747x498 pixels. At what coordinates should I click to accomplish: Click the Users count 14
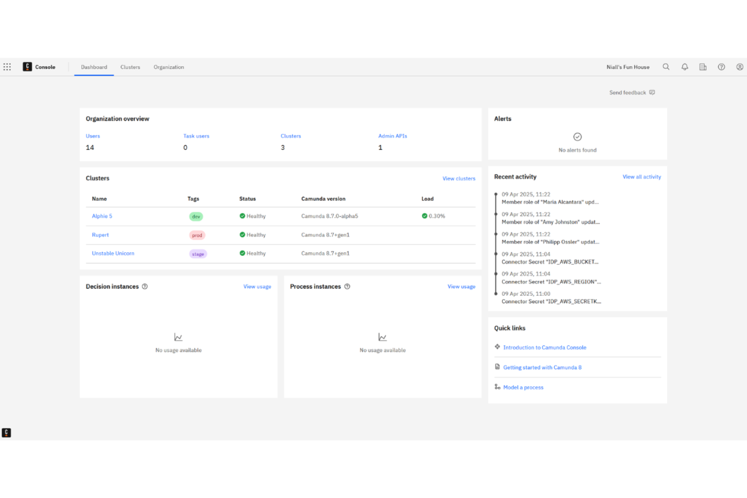pyautogui.click(x=90, y=147)
